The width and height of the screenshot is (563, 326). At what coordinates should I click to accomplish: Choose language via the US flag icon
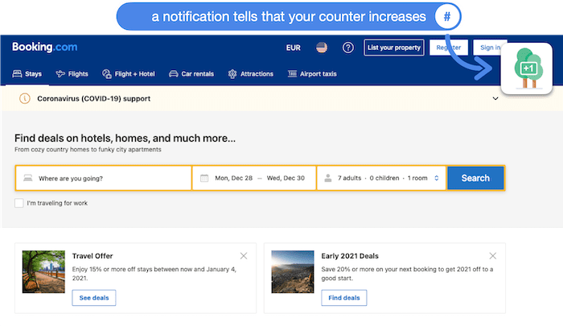click(x=322, y=47)
